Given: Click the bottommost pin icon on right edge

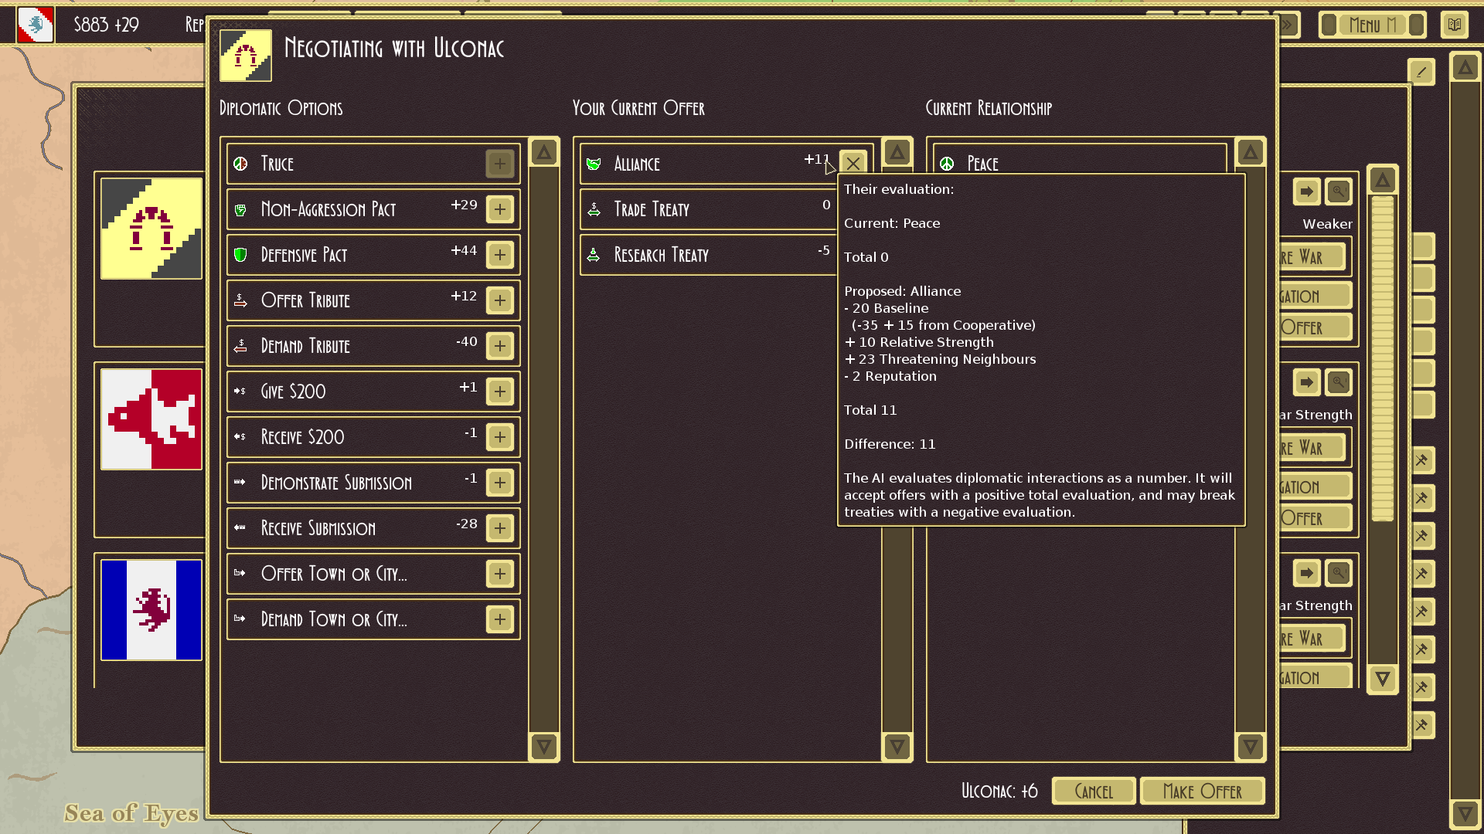Looking at the screenshot, I should 1423,725.
